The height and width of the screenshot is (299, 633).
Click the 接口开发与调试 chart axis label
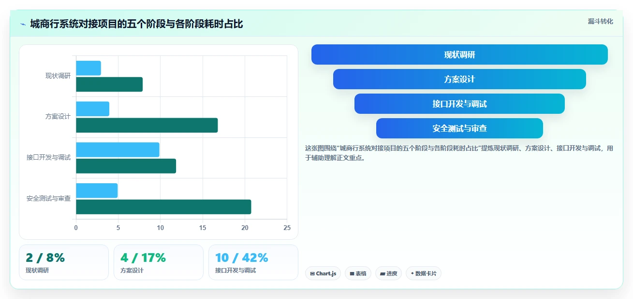point(48,157)
